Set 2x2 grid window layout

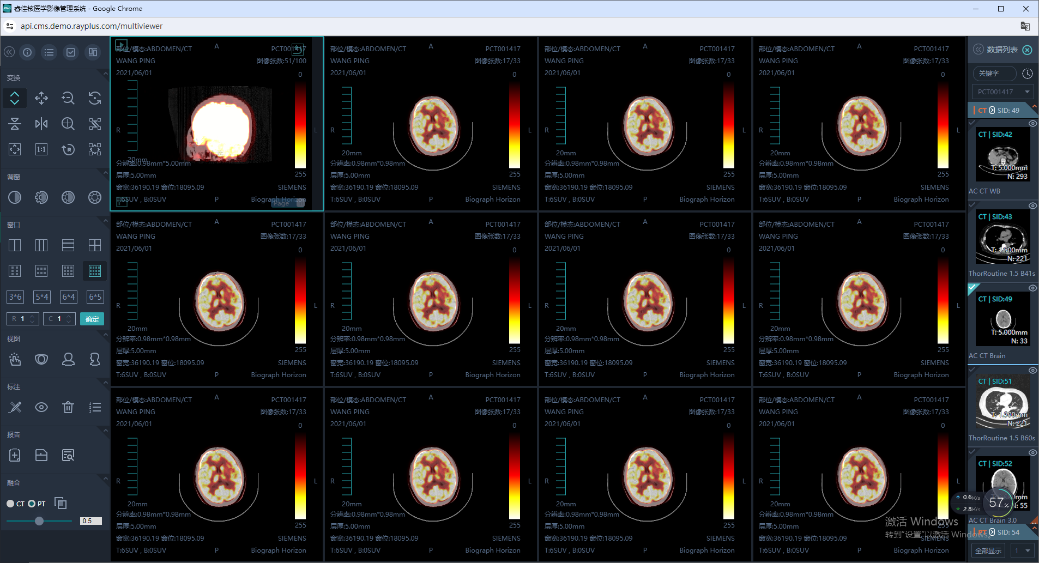coord(95,245)
